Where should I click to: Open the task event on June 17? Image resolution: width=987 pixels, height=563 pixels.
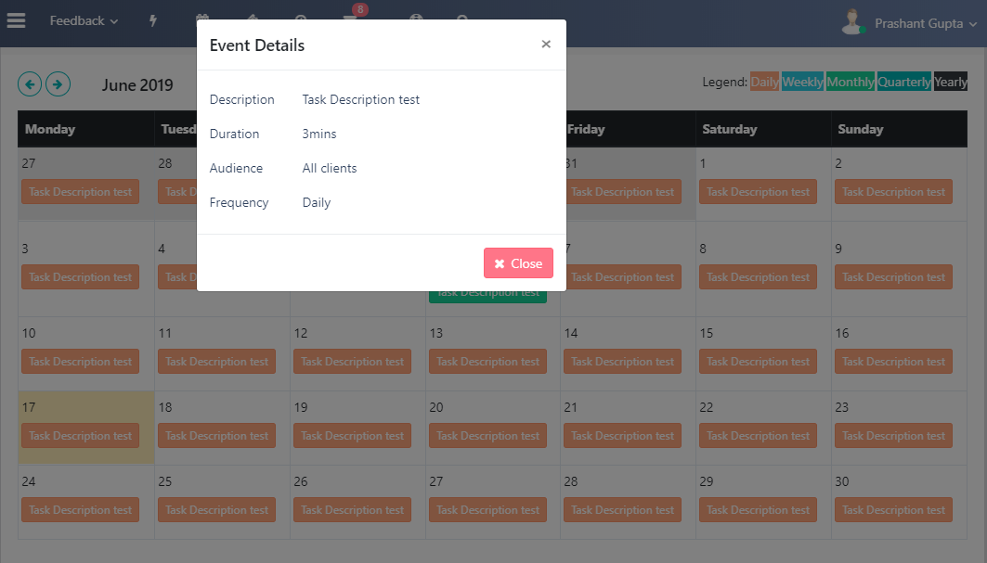tap(80, 436)
